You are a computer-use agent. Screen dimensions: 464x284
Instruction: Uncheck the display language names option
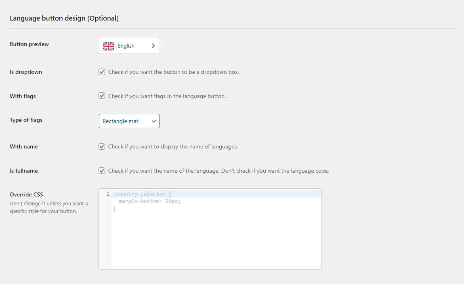tap(102, 146)
